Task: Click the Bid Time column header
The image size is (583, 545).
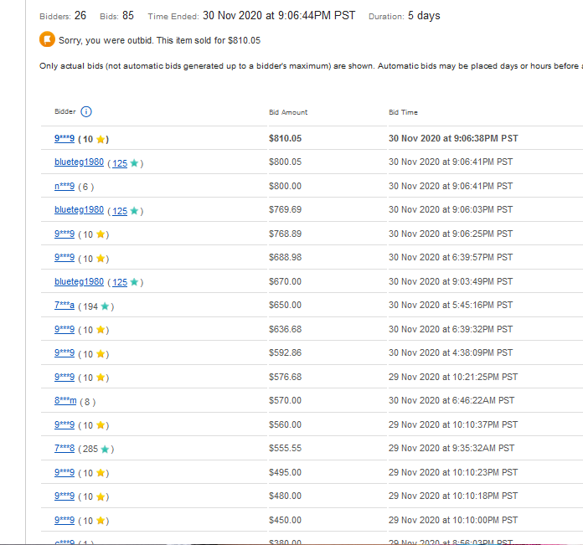Action: (403, 112)
